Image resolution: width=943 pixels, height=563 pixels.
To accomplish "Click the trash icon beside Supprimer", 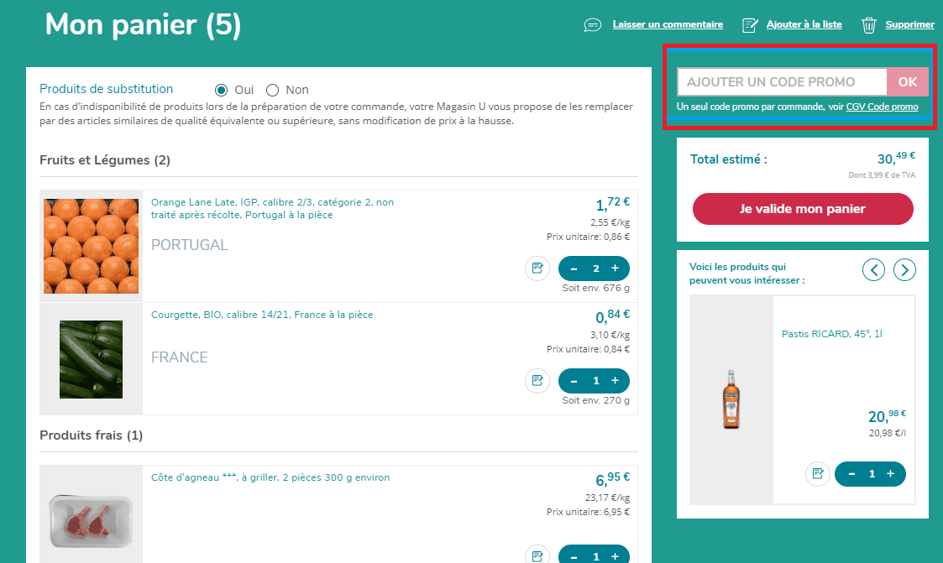I will 869,24.
